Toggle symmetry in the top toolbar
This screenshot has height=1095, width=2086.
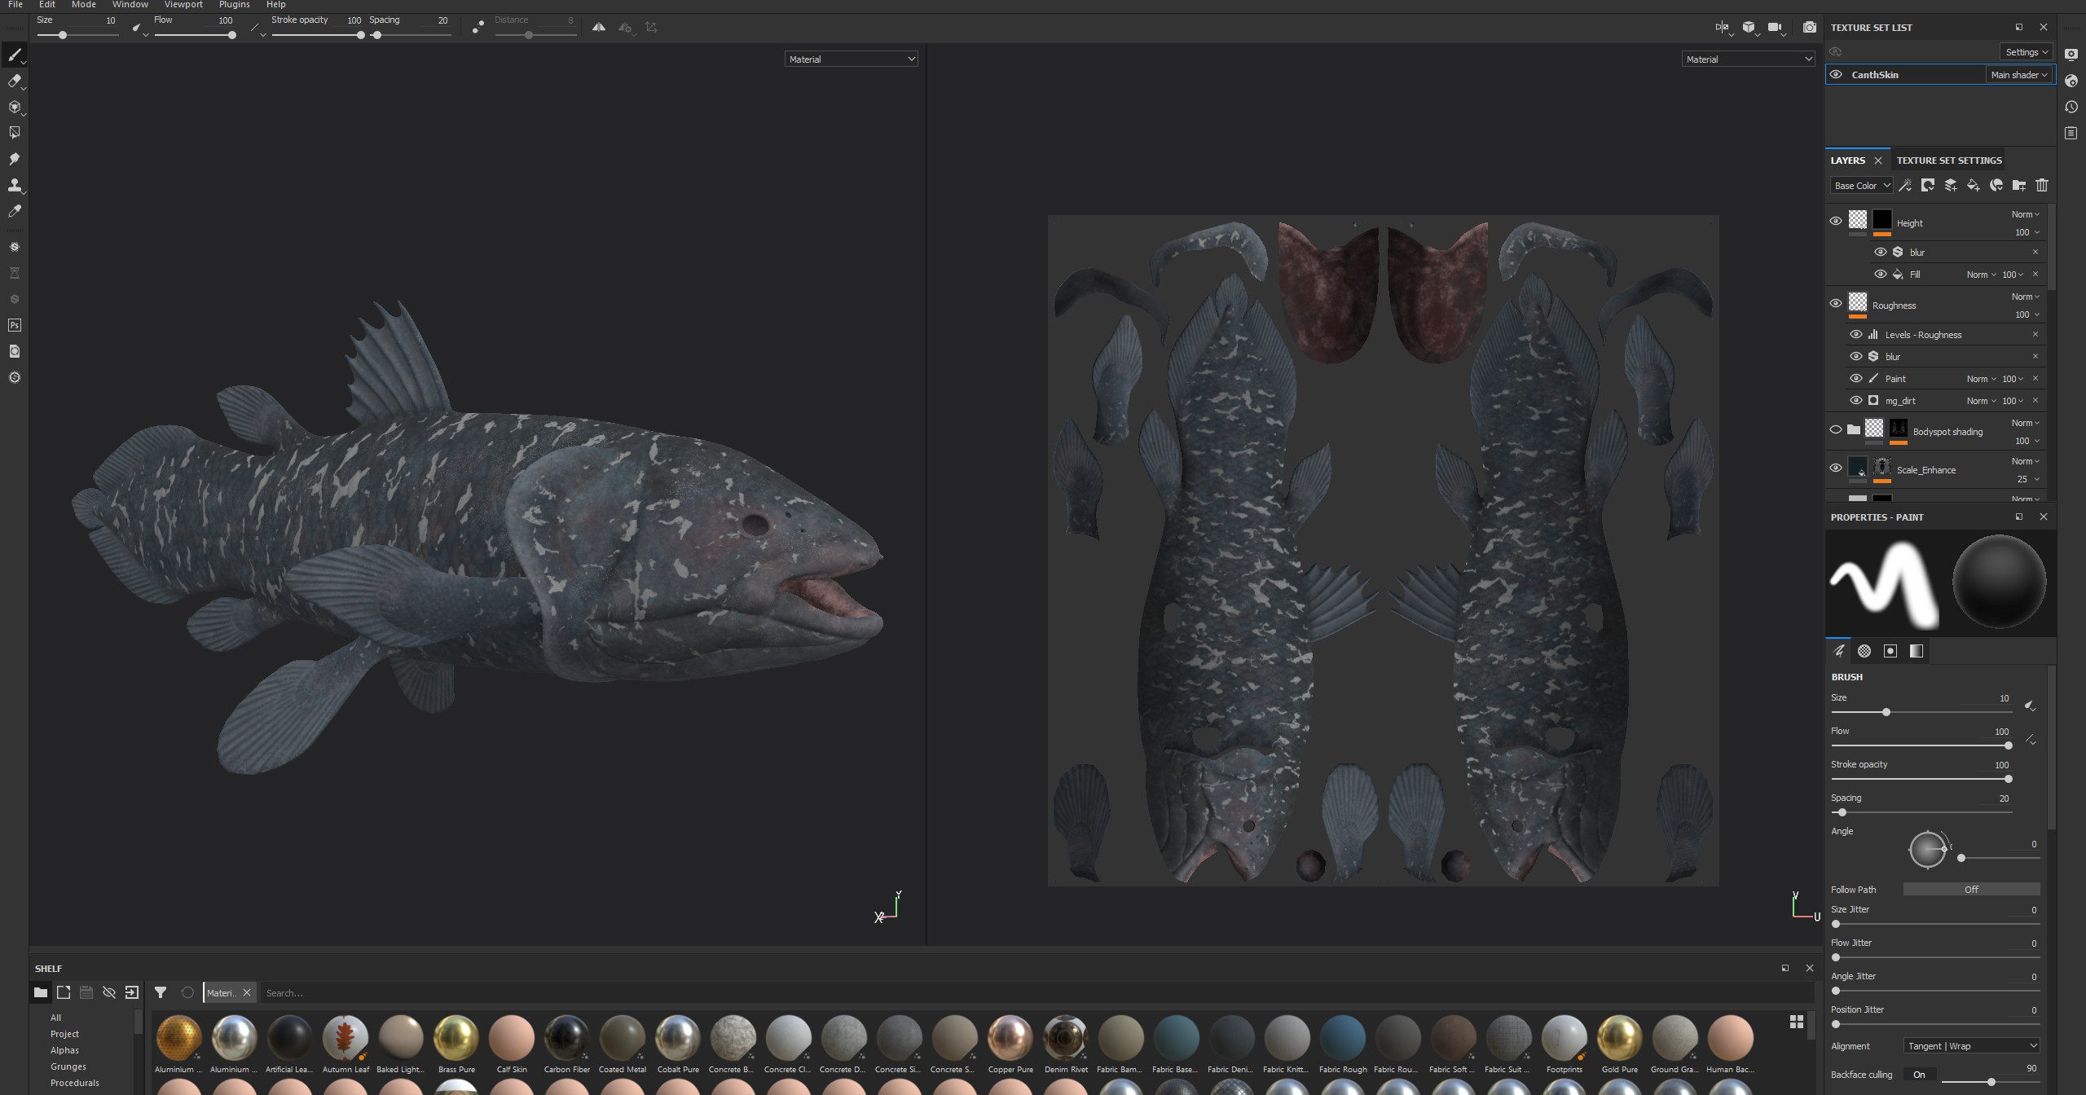pyautogui.click(x=599, y=27)
